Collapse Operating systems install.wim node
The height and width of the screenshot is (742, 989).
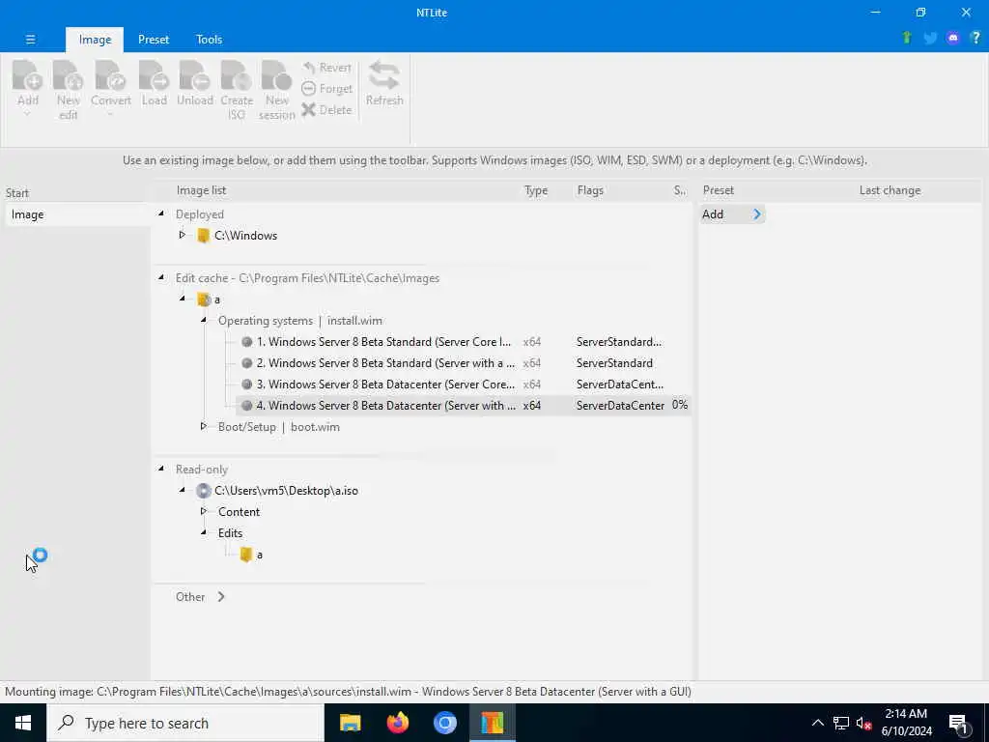click(204, 320)
